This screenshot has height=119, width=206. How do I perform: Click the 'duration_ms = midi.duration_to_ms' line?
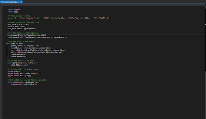(32, 48)
